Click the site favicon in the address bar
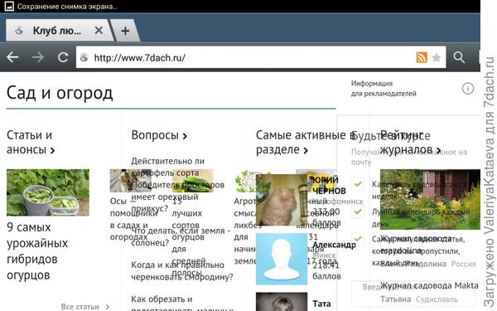The height and width of the screenshot is (311, 497). pyautogui.click(x=84, y=57)
